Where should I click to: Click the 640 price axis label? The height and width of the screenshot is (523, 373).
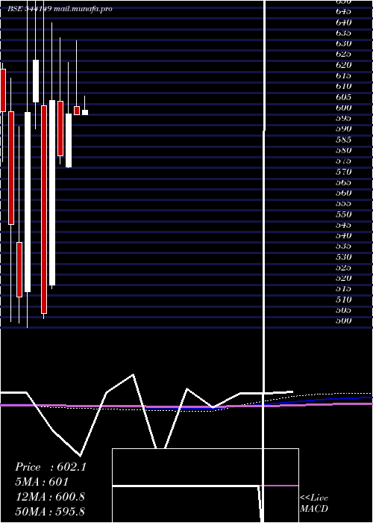[x=343, y=22]
